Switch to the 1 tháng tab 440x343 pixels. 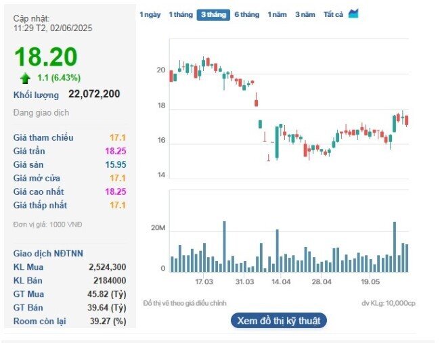click(181, 15)
